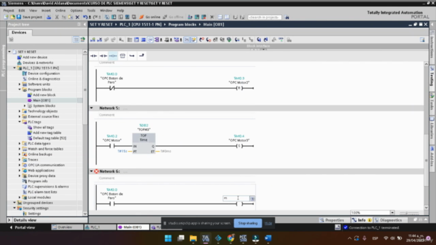Viewport: 436px width, 245px height.
Task: Open an existing project with folder icon
Action: (x=12, y=17)
